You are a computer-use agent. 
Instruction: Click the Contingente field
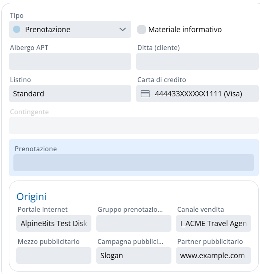coord(134,126)
